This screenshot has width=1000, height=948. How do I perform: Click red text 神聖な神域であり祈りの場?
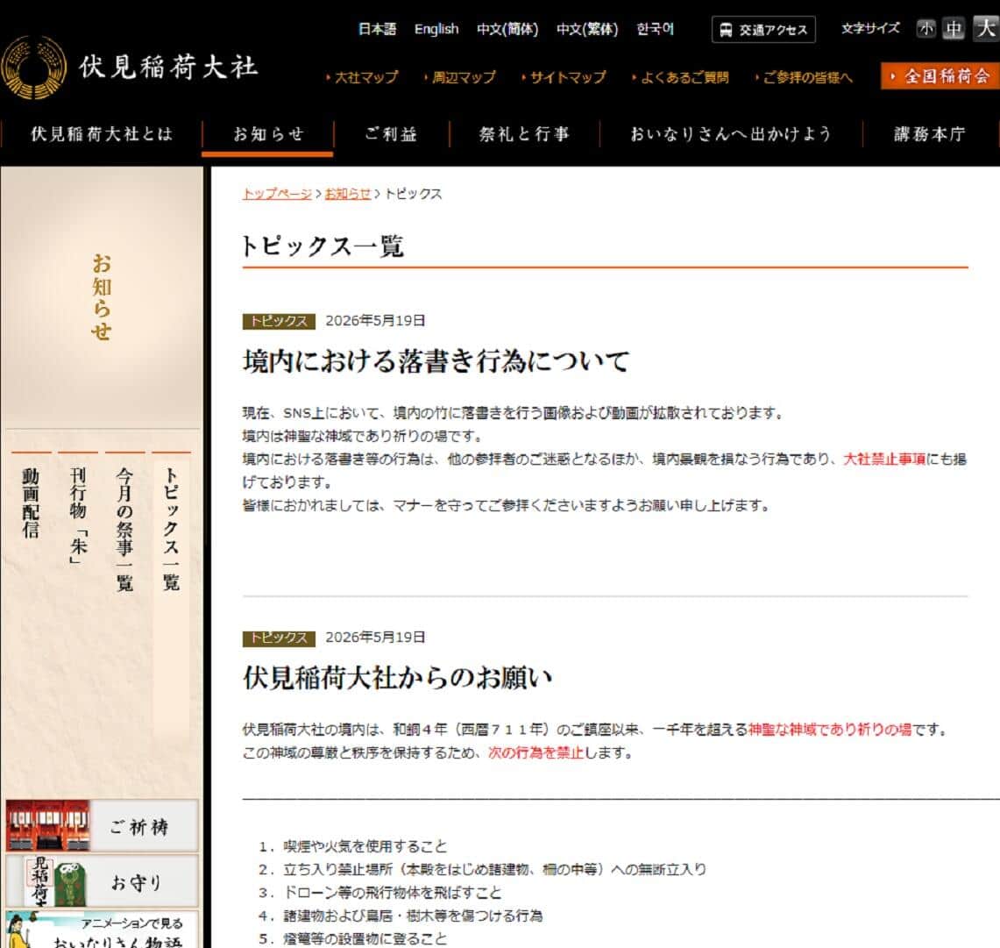click(830, 730)
